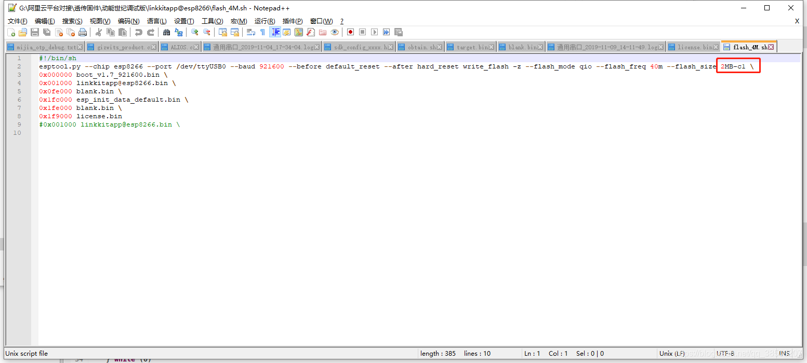
Task: Close the ALIOS.c tab
Action: [197, 47]
